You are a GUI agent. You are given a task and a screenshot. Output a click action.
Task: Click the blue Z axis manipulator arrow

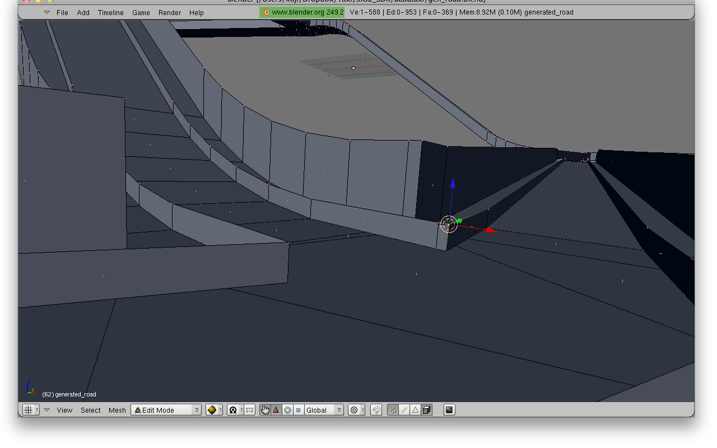pyautogui.click(x=453, y=184)
